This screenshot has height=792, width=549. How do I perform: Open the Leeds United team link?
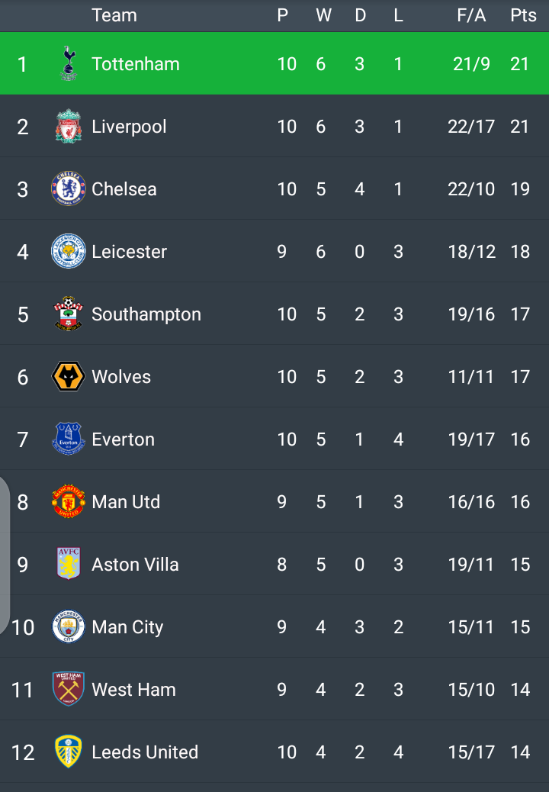[x=145, y=752]
